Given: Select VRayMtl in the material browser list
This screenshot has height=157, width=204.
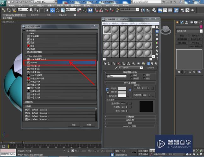Looking at the screenshot, I should pyautogui.click(x=60, y=63).
